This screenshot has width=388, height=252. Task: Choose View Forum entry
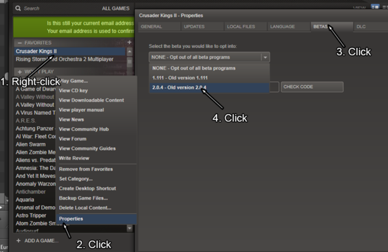[x=72, y=138]
